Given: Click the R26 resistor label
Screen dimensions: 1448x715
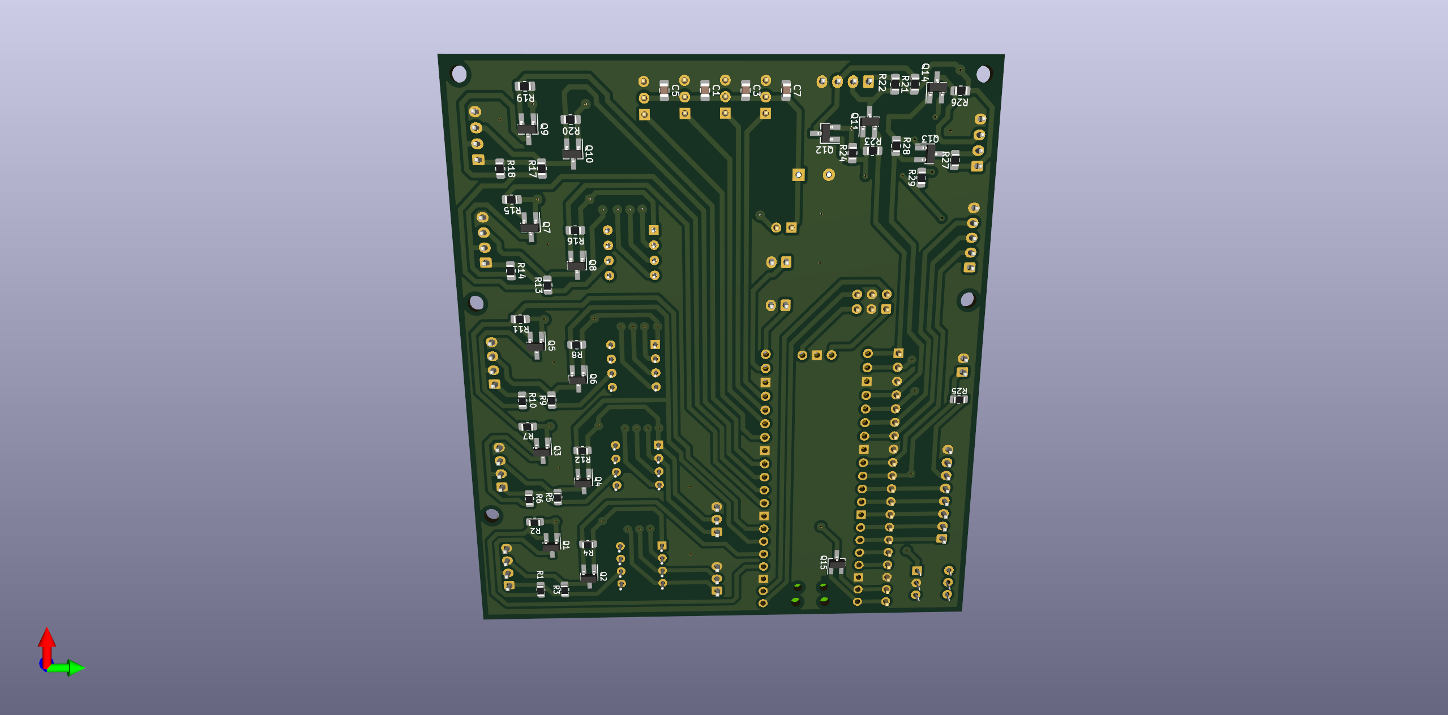Looking at the screenshot, I should click(959, 102).
